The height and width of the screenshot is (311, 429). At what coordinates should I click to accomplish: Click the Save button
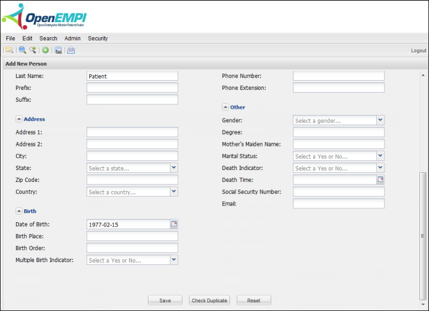click(165, 300)
